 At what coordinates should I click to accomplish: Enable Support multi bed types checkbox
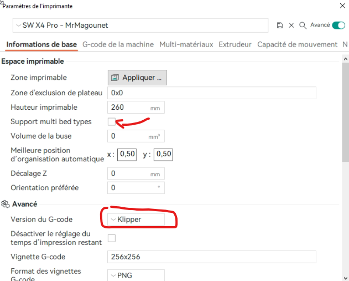click(112, 122)
